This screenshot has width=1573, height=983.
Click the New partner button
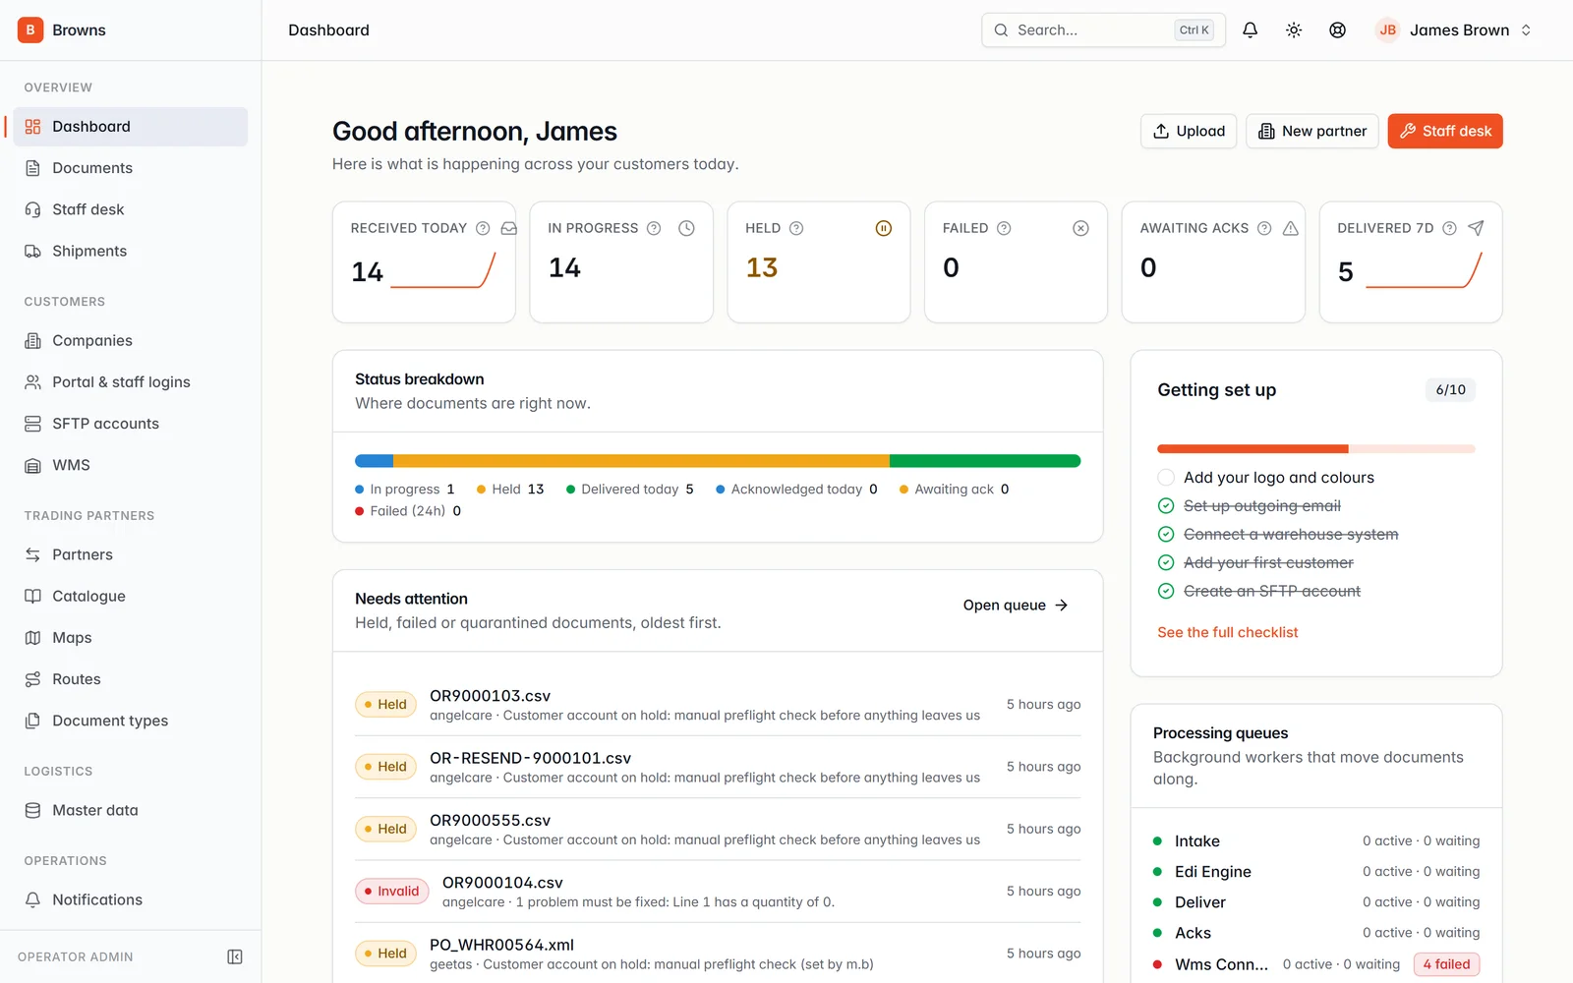[1312, 132]
